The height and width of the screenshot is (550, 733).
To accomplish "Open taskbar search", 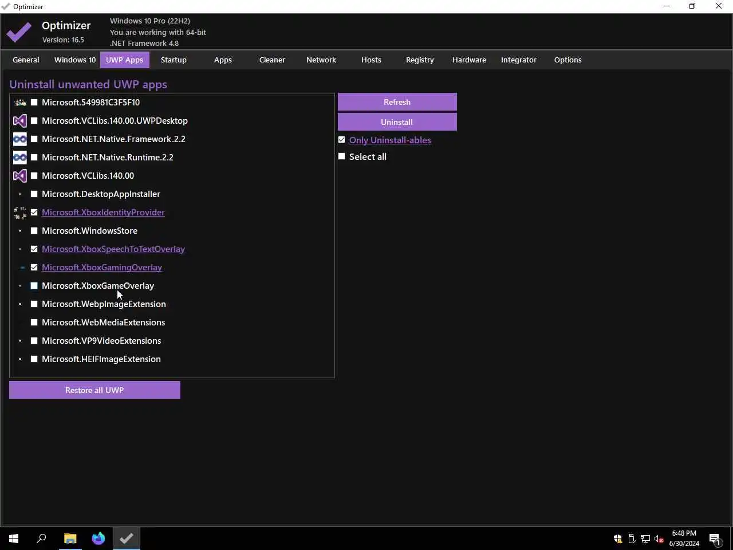I will click(x=41, y=539).
